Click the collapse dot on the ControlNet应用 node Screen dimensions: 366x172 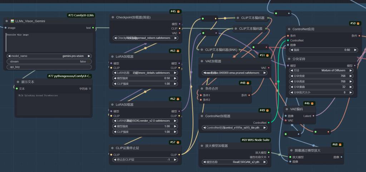tap(289, 29)
